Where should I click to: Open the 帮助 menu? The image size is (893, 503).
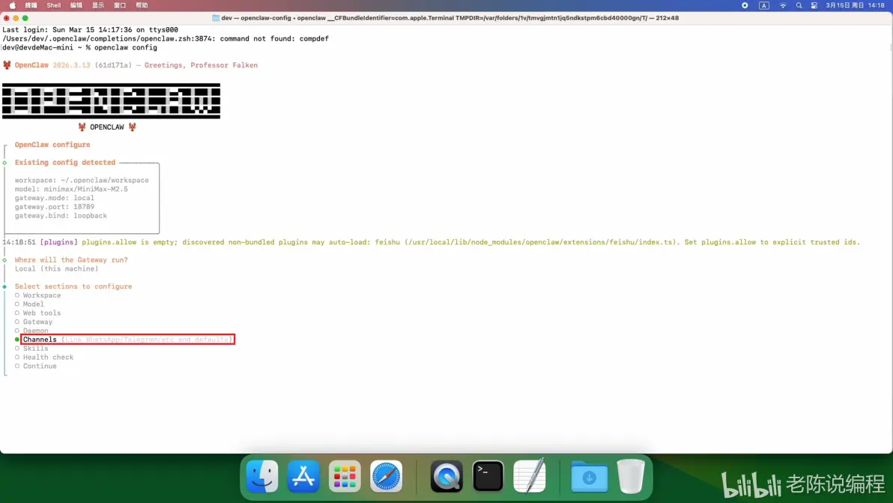[x=142, y=5]
